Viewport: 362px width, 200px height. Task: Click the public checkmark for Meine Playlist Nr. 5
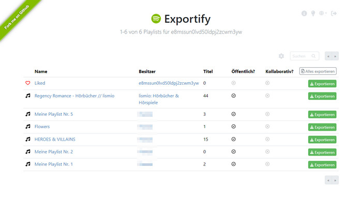pyautogui.click(x=233, y=114)
